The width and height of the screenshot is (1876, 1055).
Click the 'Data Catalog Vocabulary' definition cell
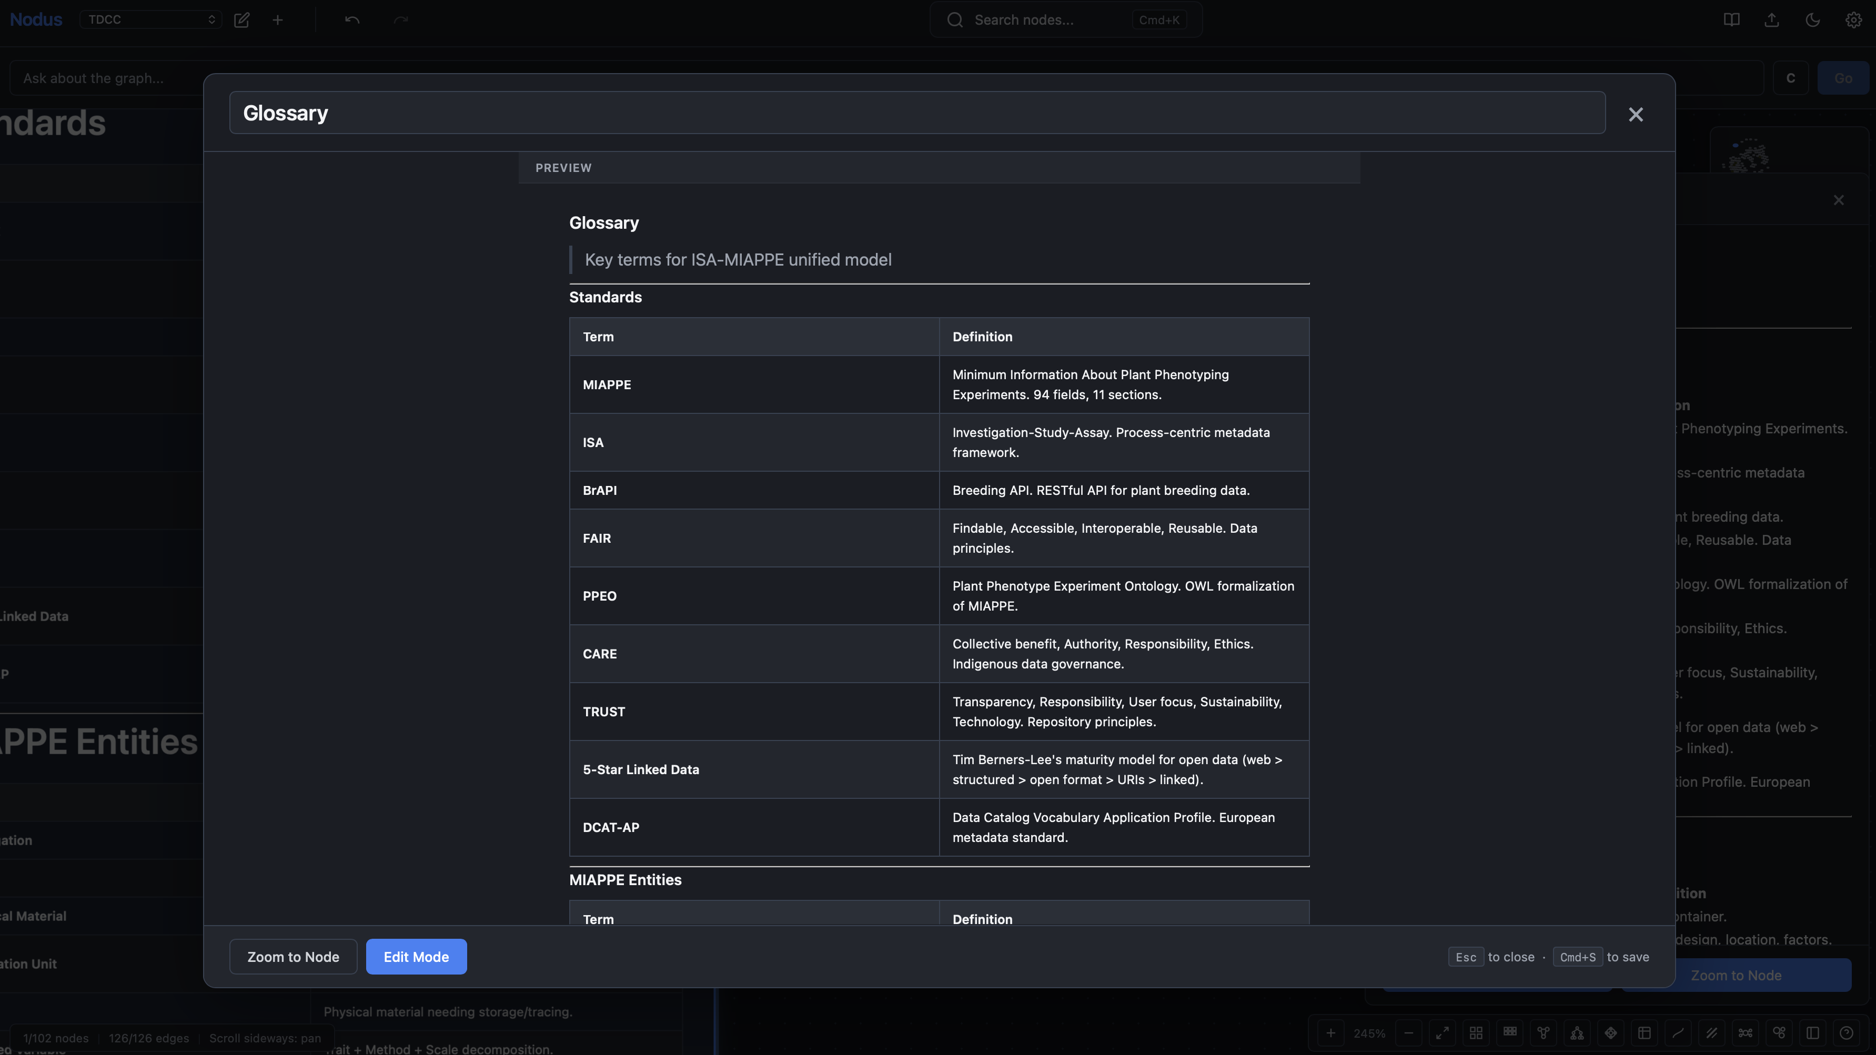click(1124, 827)
